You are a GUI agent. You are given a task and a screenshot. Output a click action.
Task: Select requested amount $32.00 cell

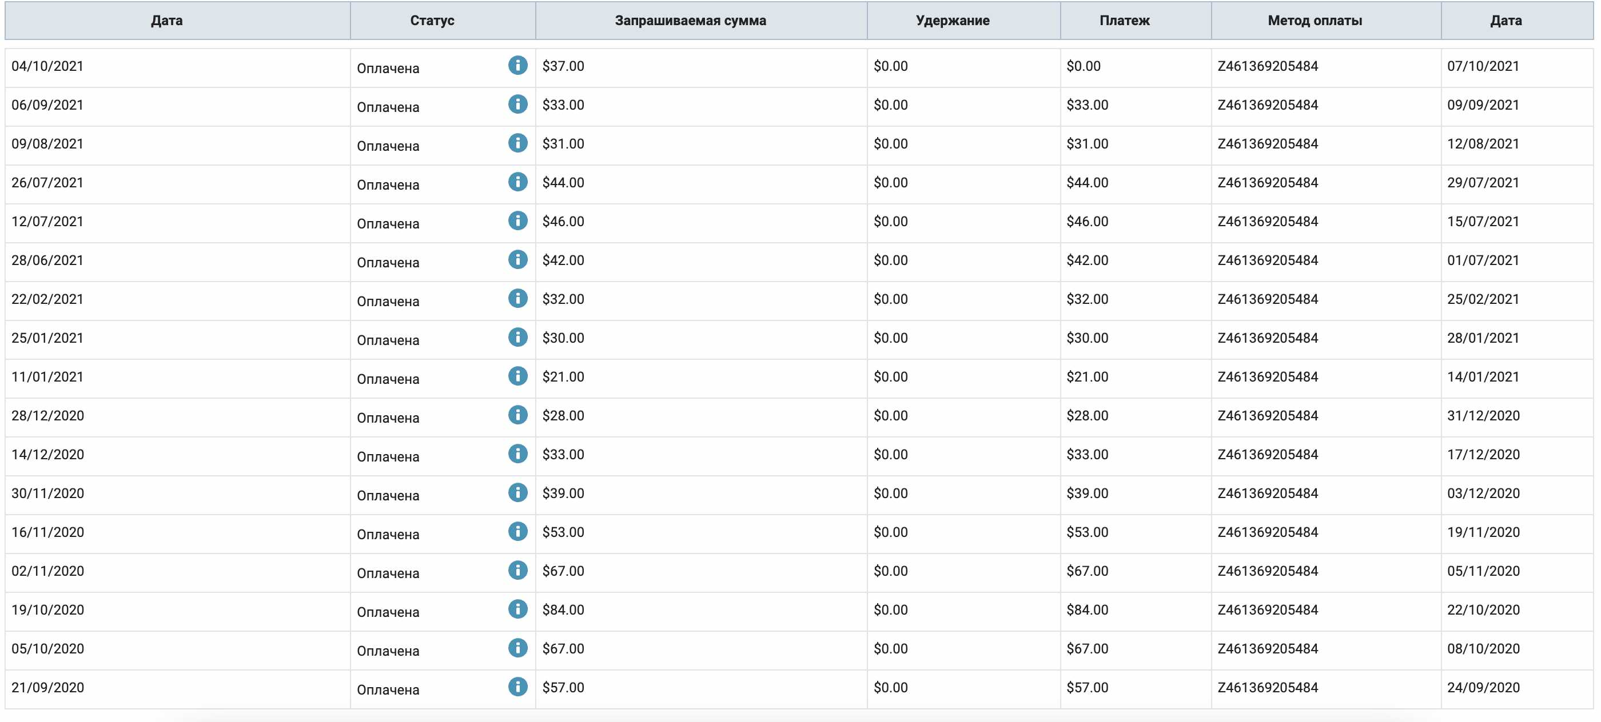(702, 300)
